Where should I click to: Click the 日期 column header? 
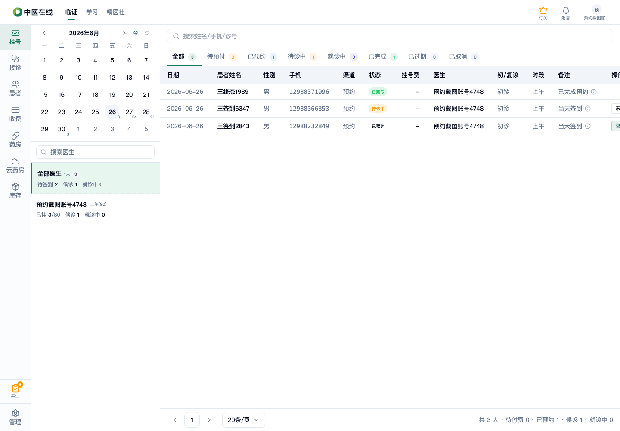[173, 75]
